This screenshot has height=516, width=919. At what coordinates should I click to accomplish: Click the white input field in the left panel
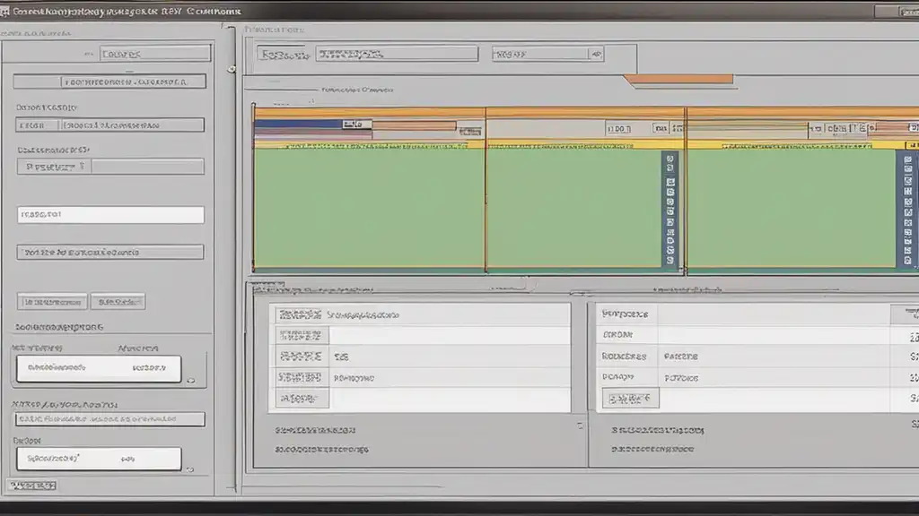(111, 215)
